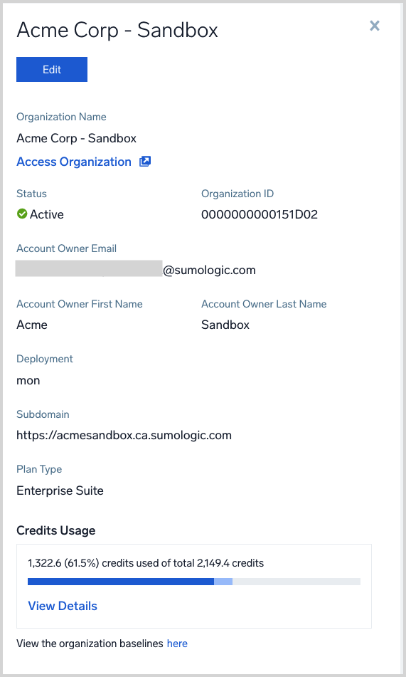Image resolution: width=406 pixels, height=677 pixels.
Task: Click the external-link icon beside Access Organization
Action: [145, 162]
